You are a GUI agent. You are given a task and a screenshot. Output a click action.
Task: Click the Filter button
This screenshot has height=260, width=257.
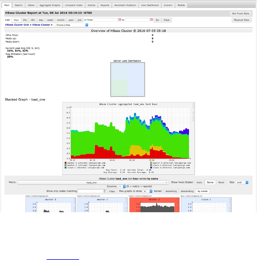(112, 191)
